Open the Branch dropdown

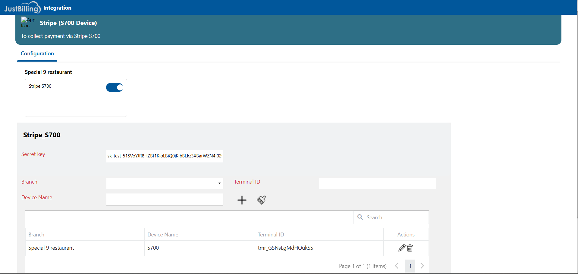pos(165,183)
